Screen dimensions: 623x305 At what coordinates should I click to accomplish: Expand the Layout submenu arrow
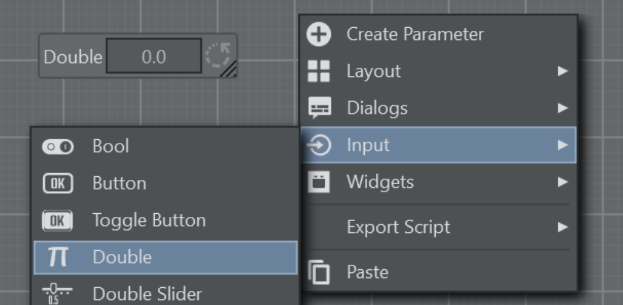coord(562,71)
